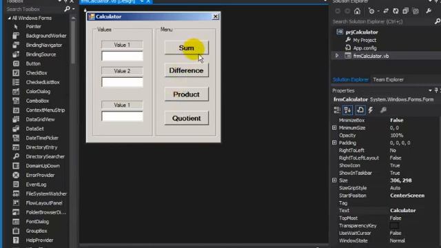
Task: Click the Difference button on the form
Action: click(187, 70)
